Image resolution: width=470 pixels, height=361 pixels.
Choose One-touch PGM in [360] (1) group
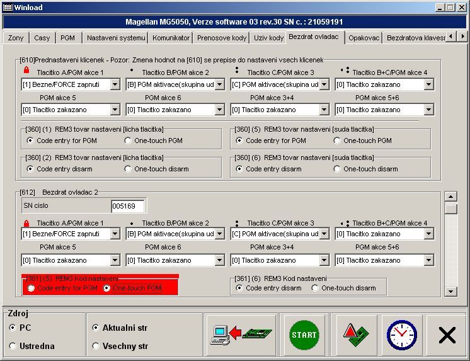click(x=129, y=140)
